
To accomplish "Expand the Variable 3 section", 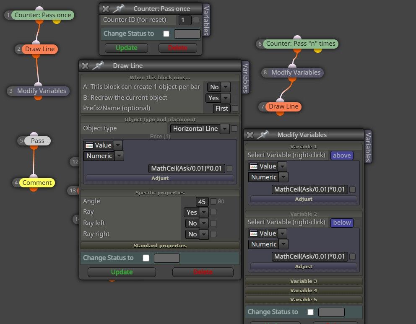I will point(304,281).
